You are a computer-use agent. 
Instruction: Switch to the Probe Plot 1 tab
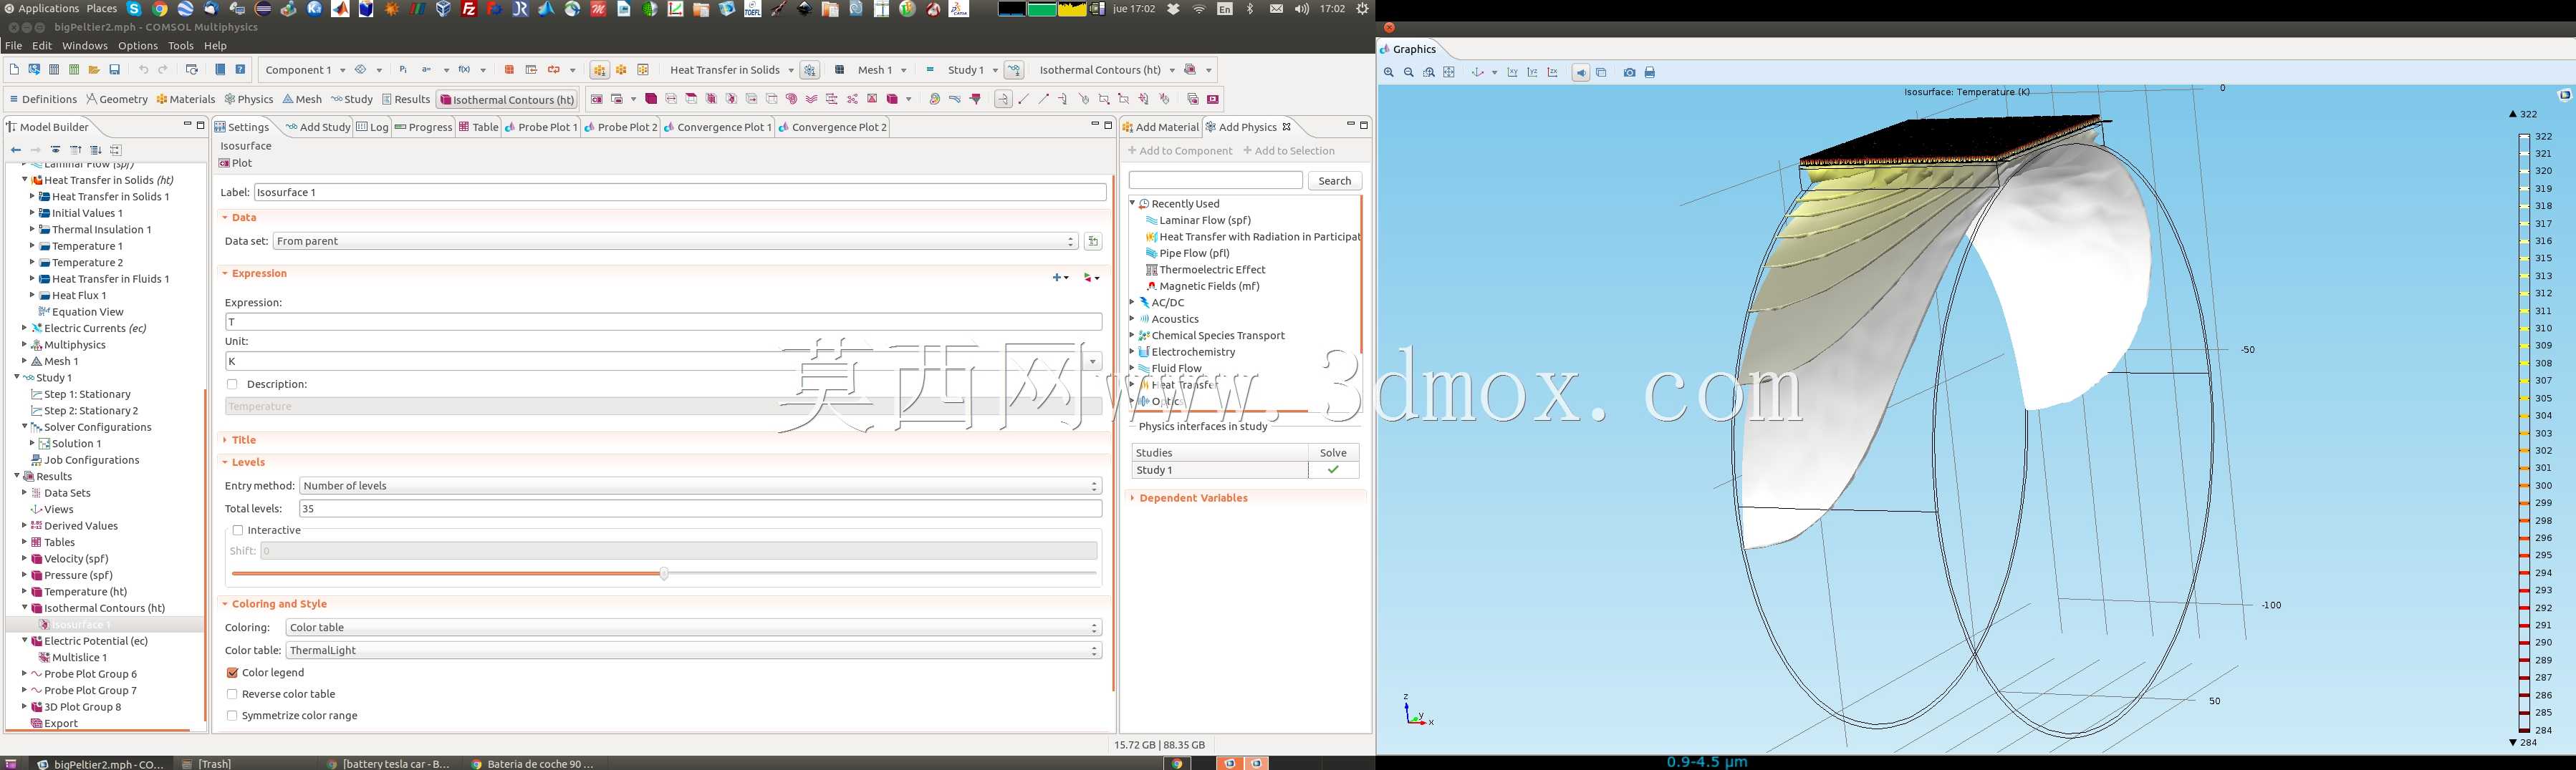tap(541, 127)
